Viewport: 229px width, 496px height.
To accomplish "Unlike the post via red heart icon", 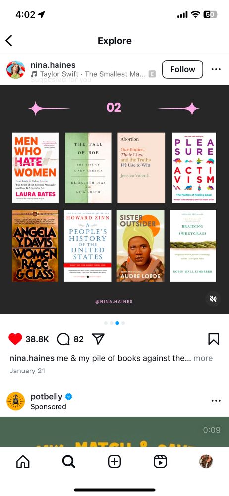I will 15,339.
